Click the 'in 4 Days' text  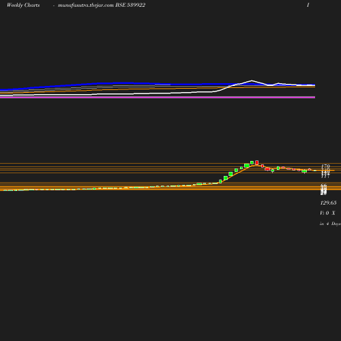coord(330,224)
